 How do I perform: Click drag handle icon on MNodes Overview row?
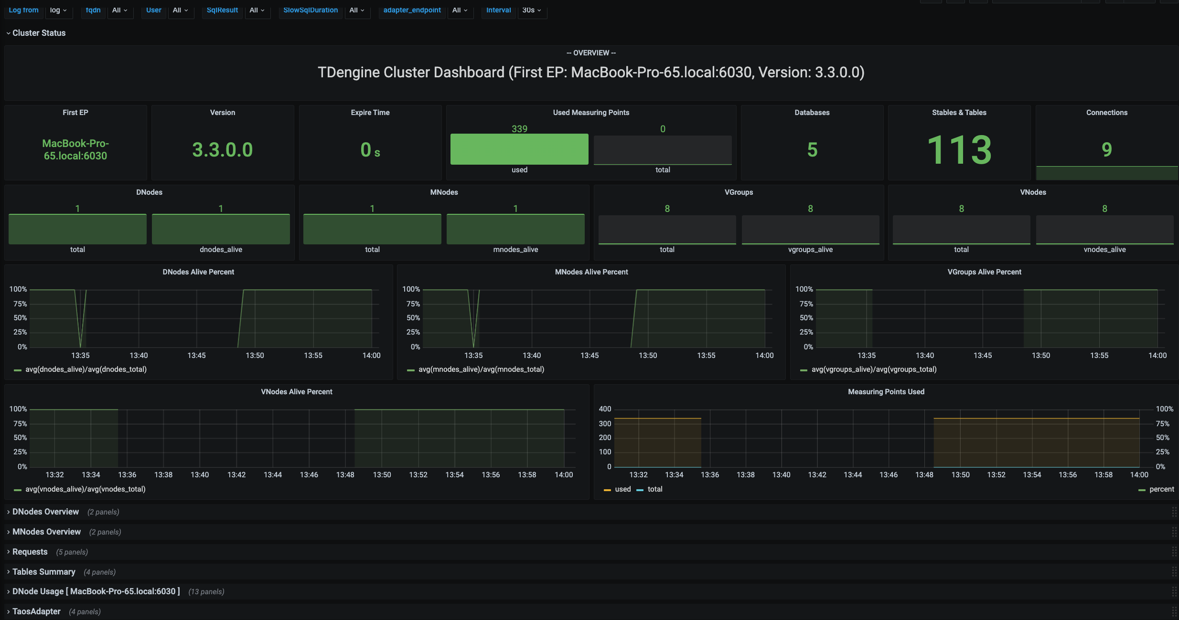[x=1174, y=532]
